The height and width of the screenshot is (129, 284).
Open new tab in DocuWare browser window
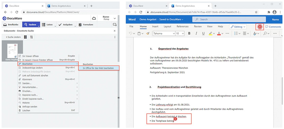91,6
